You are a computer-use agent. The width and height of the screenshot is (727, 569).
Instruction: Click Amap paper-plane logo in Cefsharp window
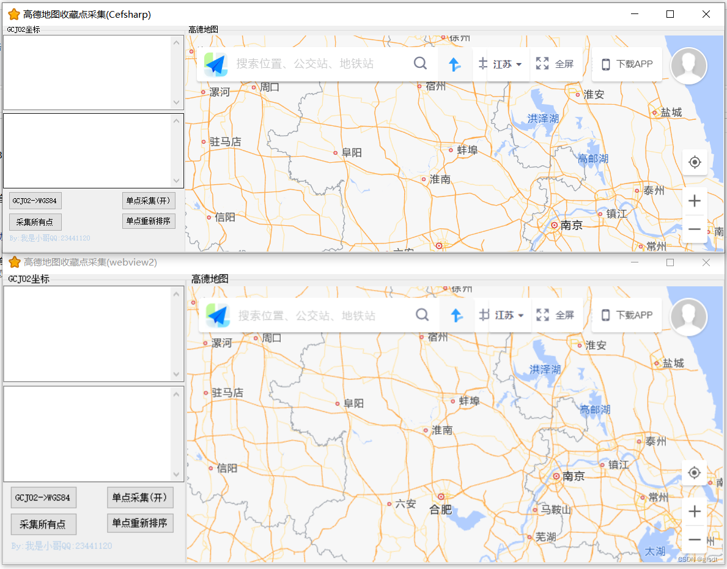[x=216, y=64]
